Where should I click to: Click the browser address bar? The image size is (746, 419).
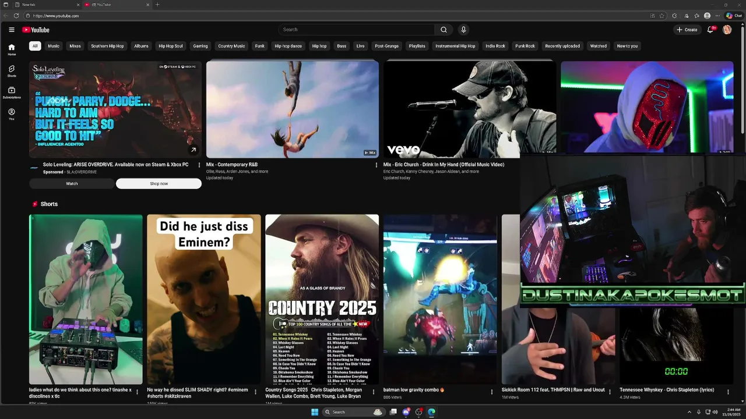pyautogui.click(x=338, y=16)
